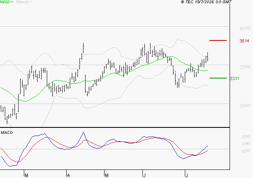Image resolution: width=253 pixels, height=178 pixels.
Task: Click the red 3814 price label
Action: pos(244,41)
